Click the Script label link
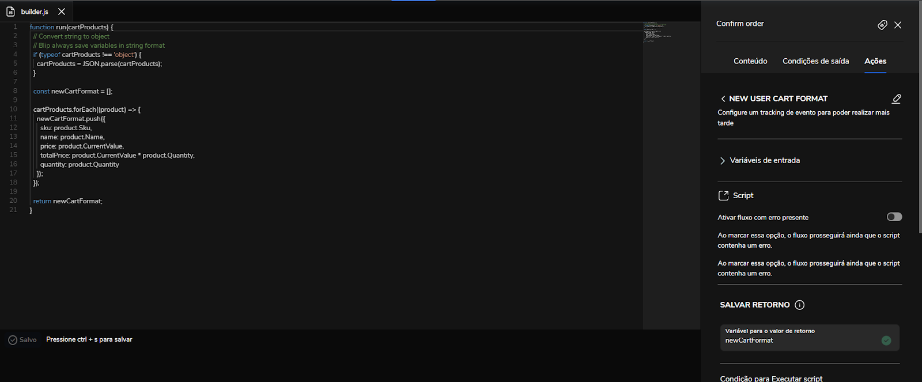Viewport: 922px width, 382px height. pyautogui.click(x=743, y=195)
